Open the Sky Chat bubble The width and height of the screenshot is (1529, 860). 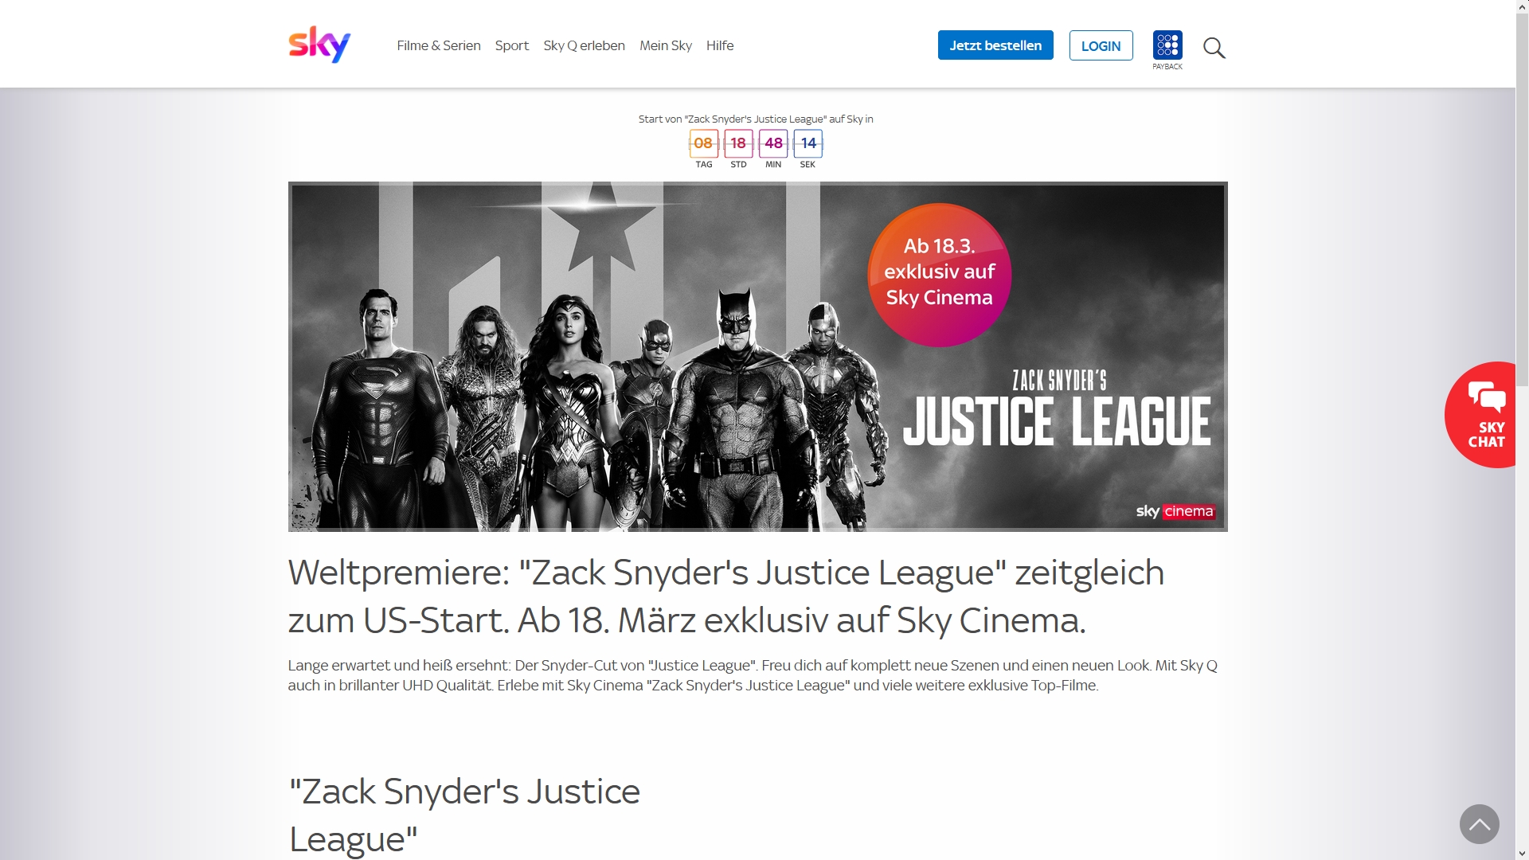coord(1481,415)
